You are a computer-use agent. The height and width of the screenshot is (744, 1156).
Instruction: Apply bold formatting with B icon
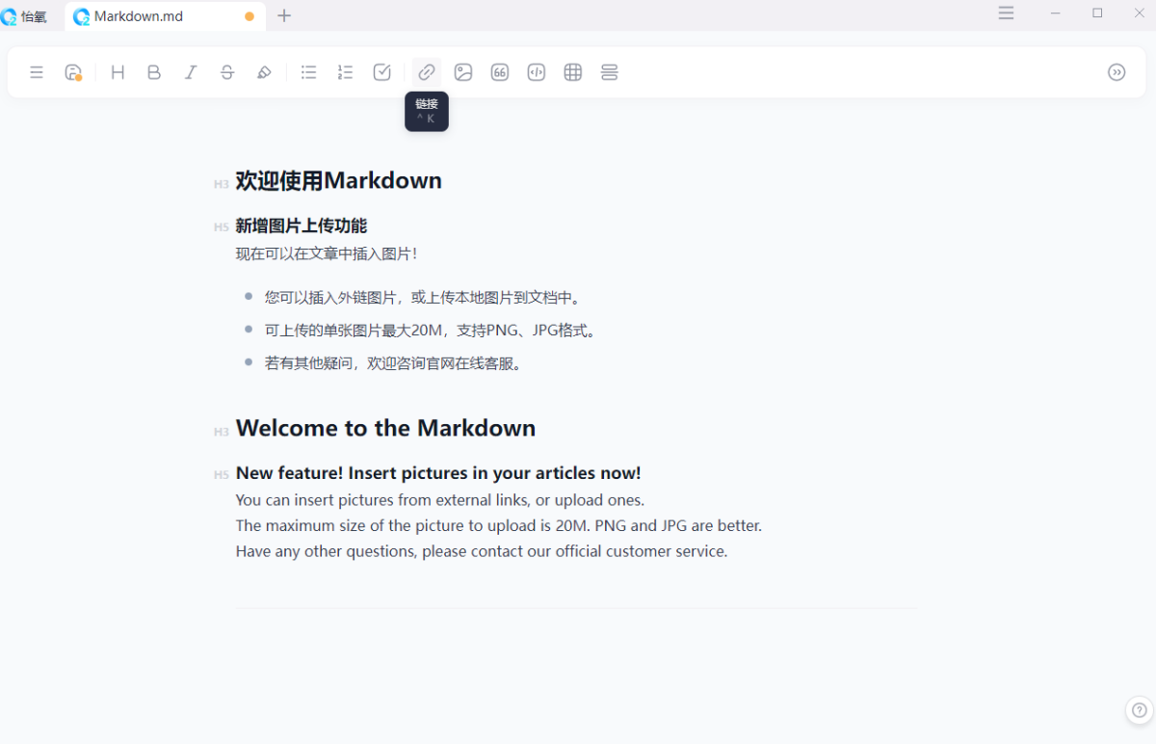(x=154, y=72)
